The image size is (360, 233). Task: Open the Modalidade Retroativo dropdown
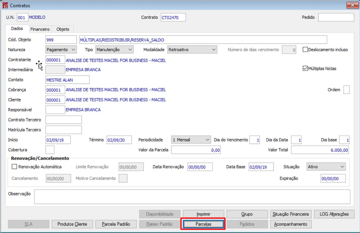coord(192,50)
